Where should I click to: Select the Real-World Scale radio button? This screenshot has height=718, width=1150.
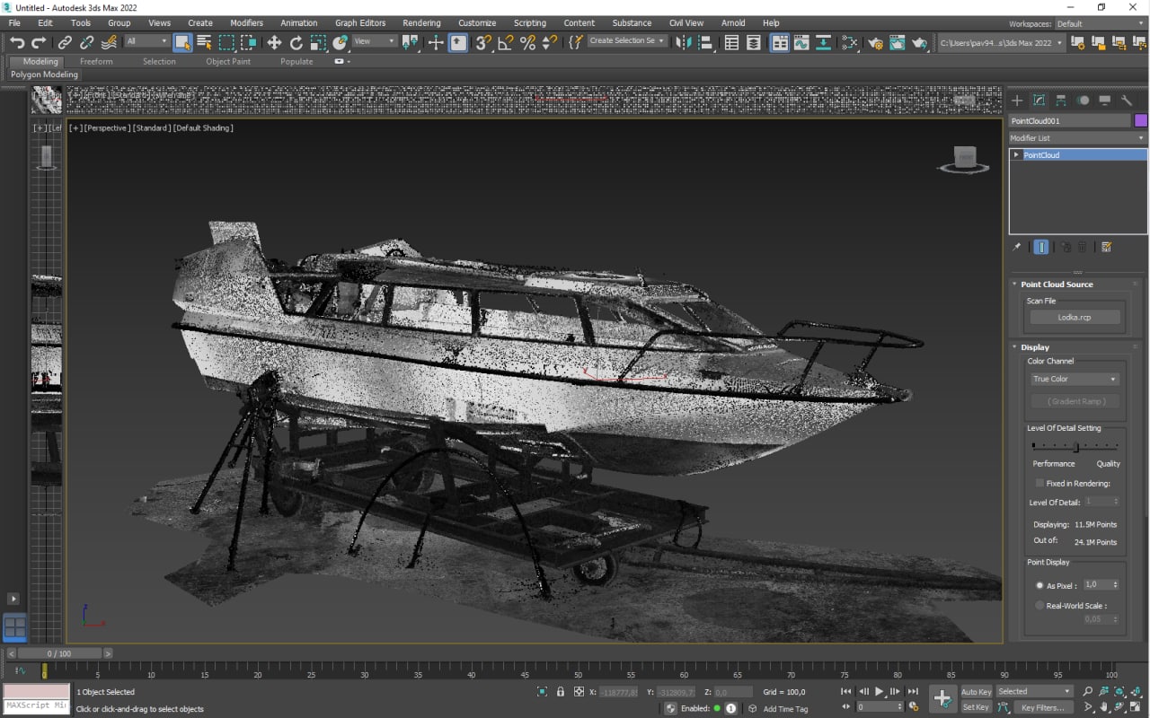1039,606
